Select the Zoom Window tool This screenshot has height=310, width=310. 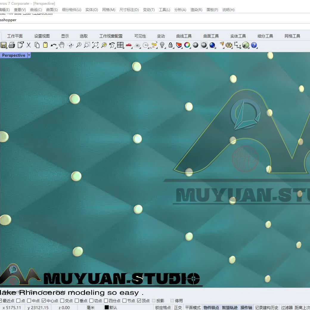click(87, 45)
